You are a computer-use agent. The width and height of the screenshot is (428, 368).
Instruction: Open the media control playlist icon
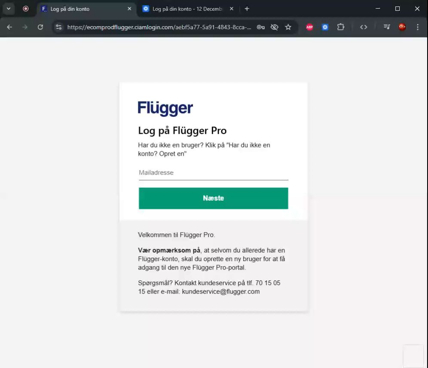coord(386,27)
